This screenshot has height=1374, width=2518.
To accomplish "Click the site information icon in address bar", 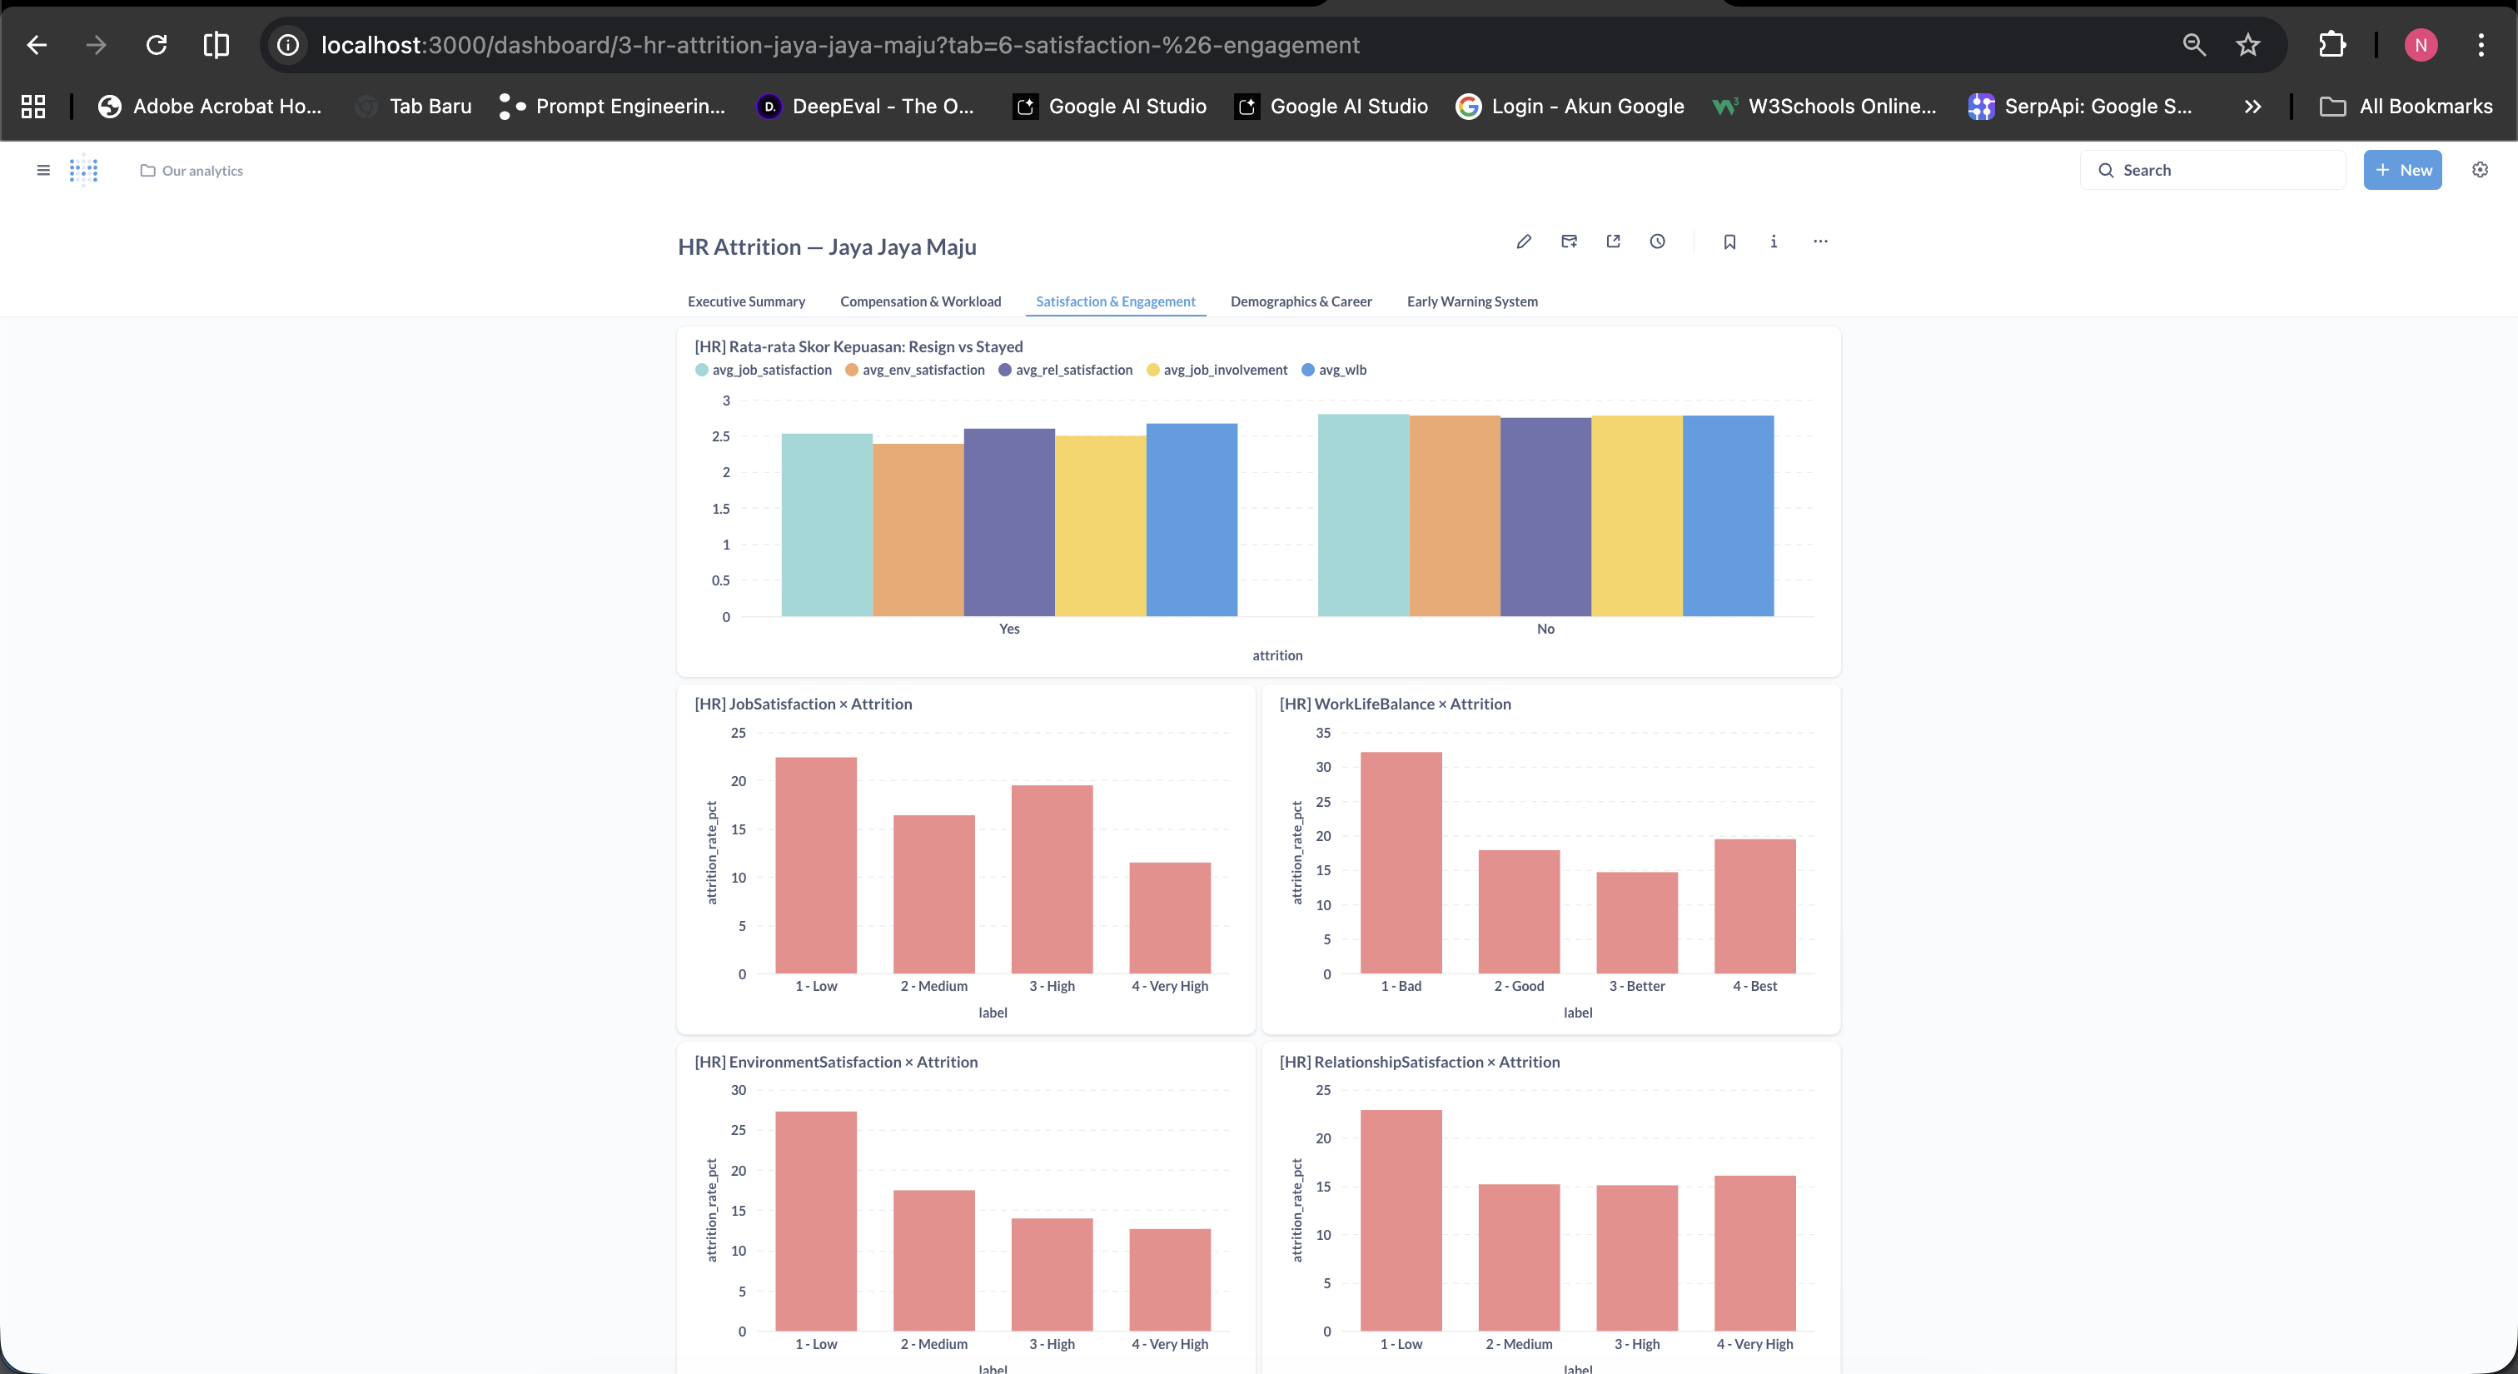I will tap(288, 45).
